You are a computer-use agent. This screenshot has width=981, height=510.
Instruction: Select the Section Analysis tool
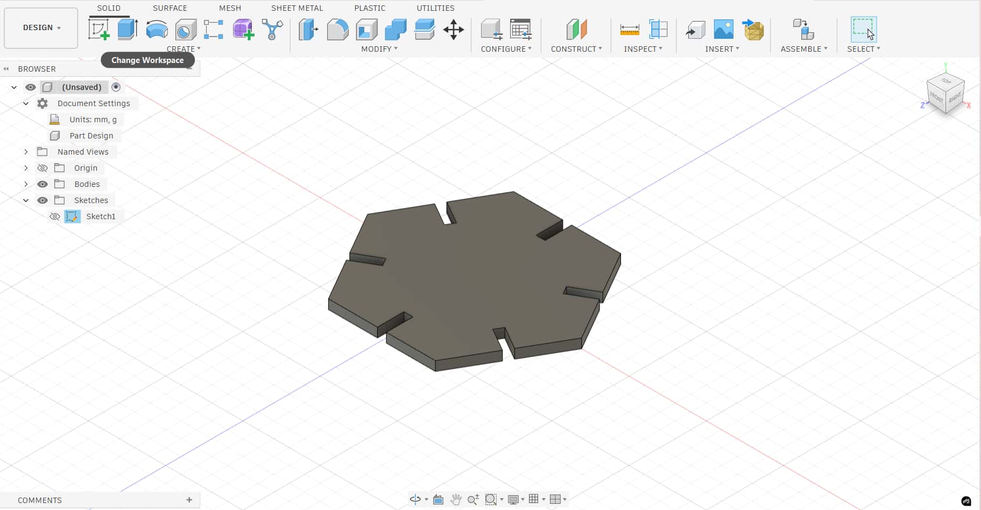659,29
